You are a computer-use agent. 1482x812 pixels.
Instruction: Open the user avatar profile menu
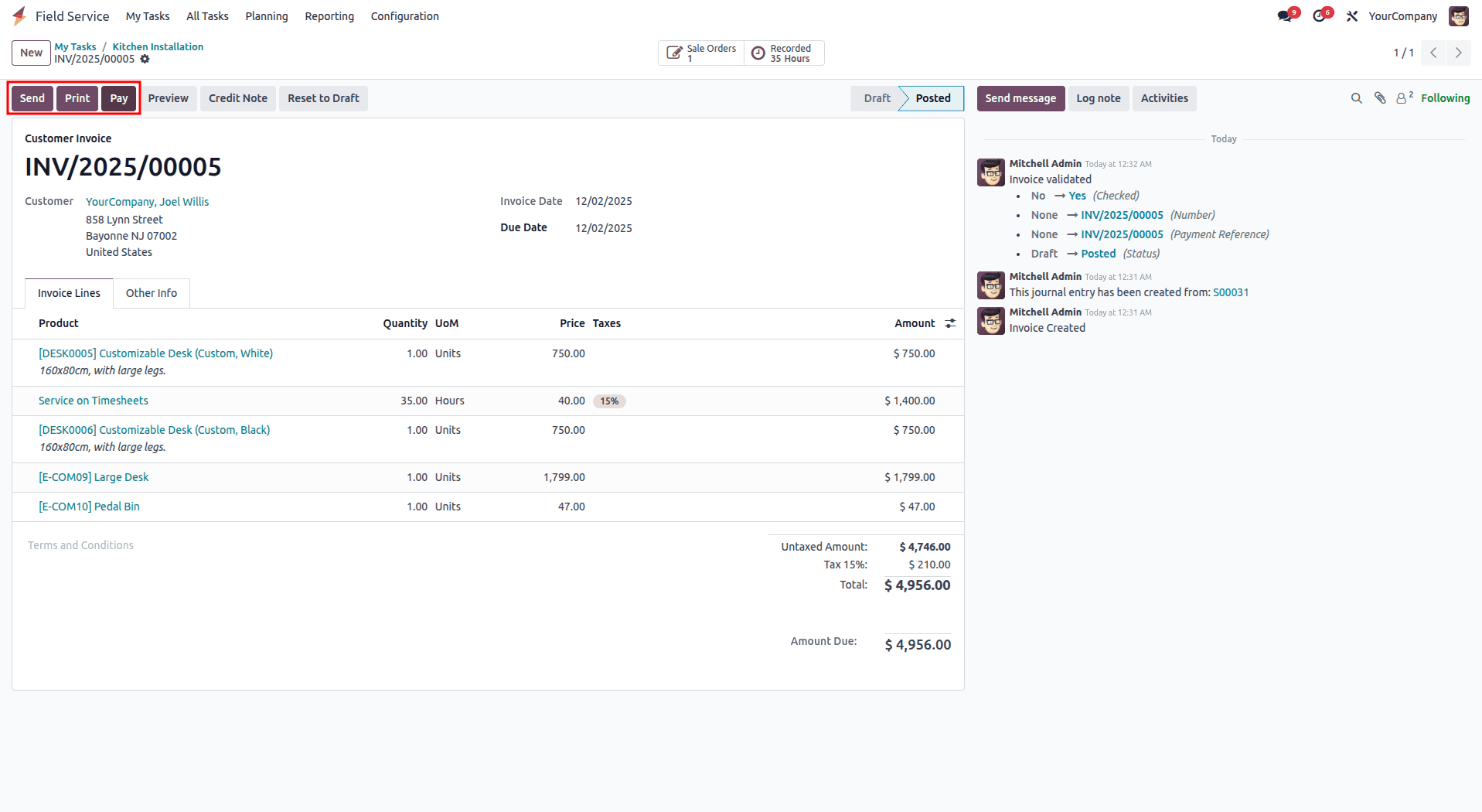pyautogui.click(x=1459, y=15)
